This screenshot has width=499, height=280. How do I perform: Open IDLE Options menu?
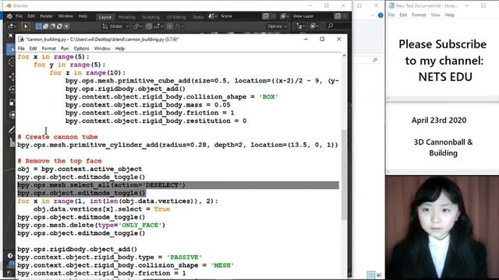click(81, 48)
